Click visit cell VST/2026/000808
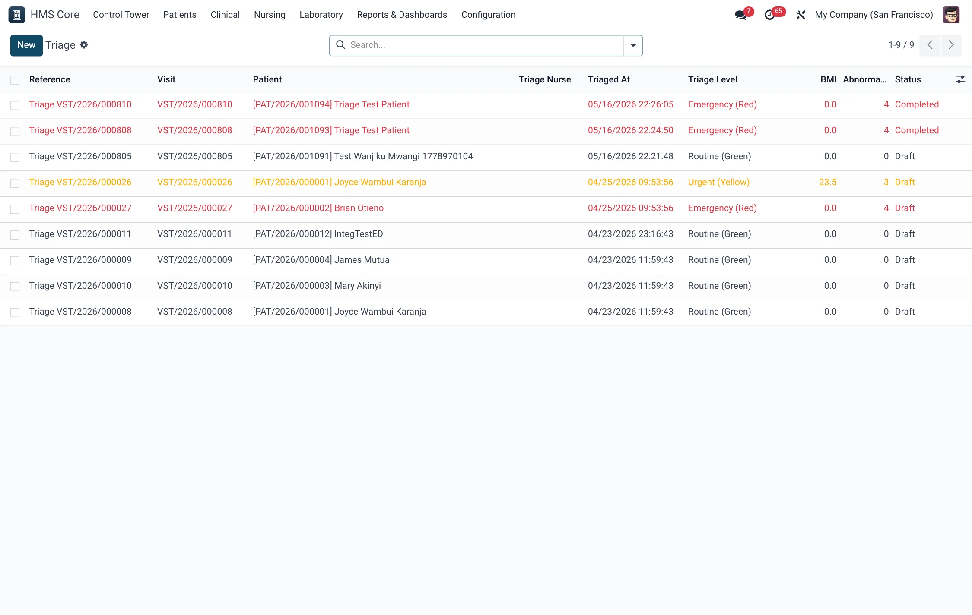This screenshot has width=972, height=615. click(x=194, y=130)
